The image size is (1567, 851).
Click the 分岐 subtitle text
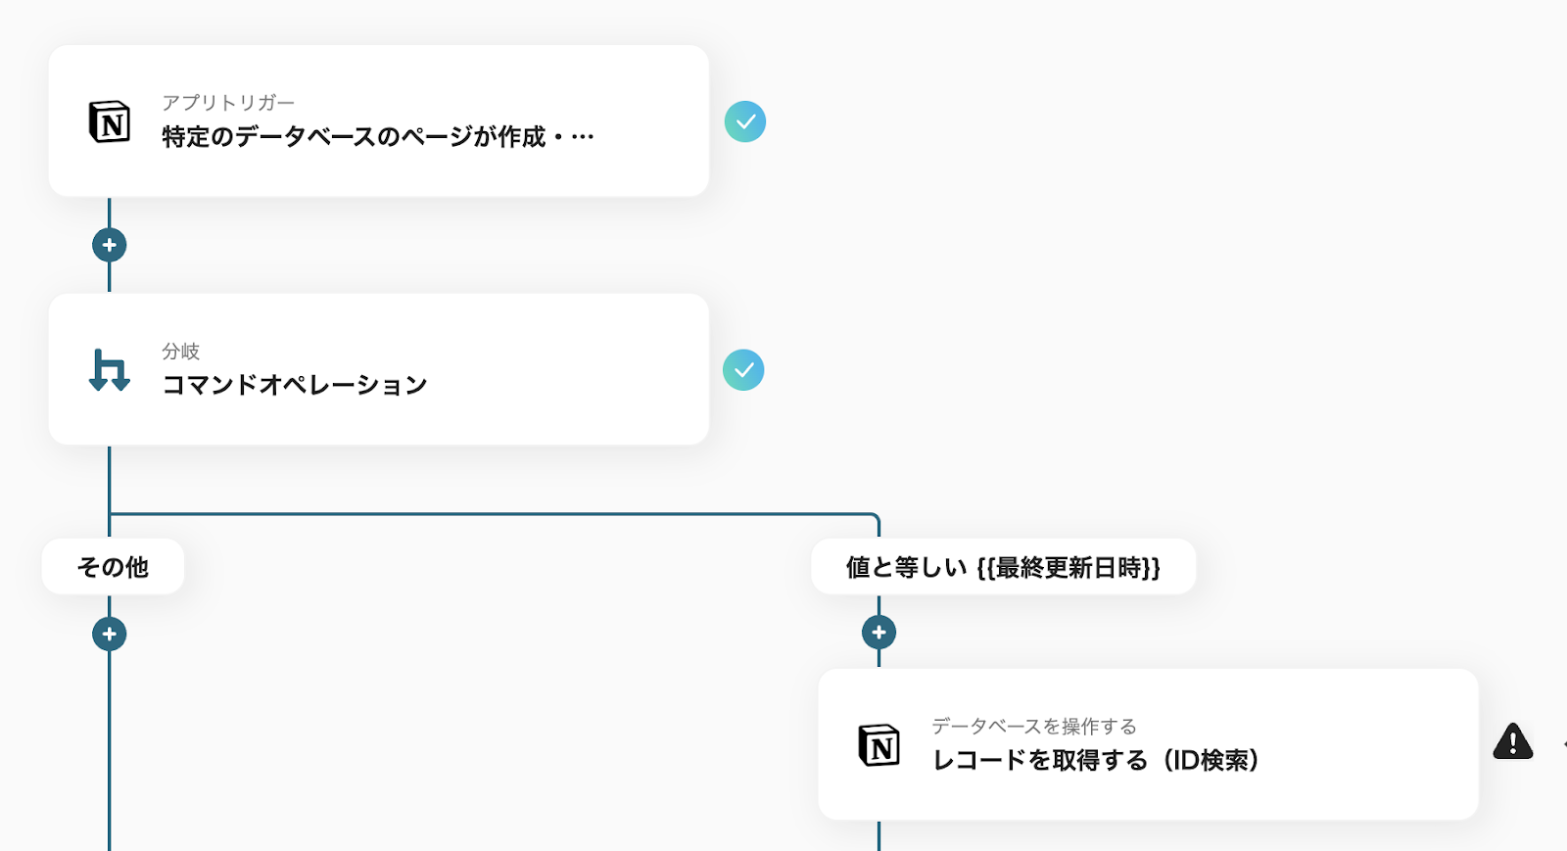[x=181, y=351]
